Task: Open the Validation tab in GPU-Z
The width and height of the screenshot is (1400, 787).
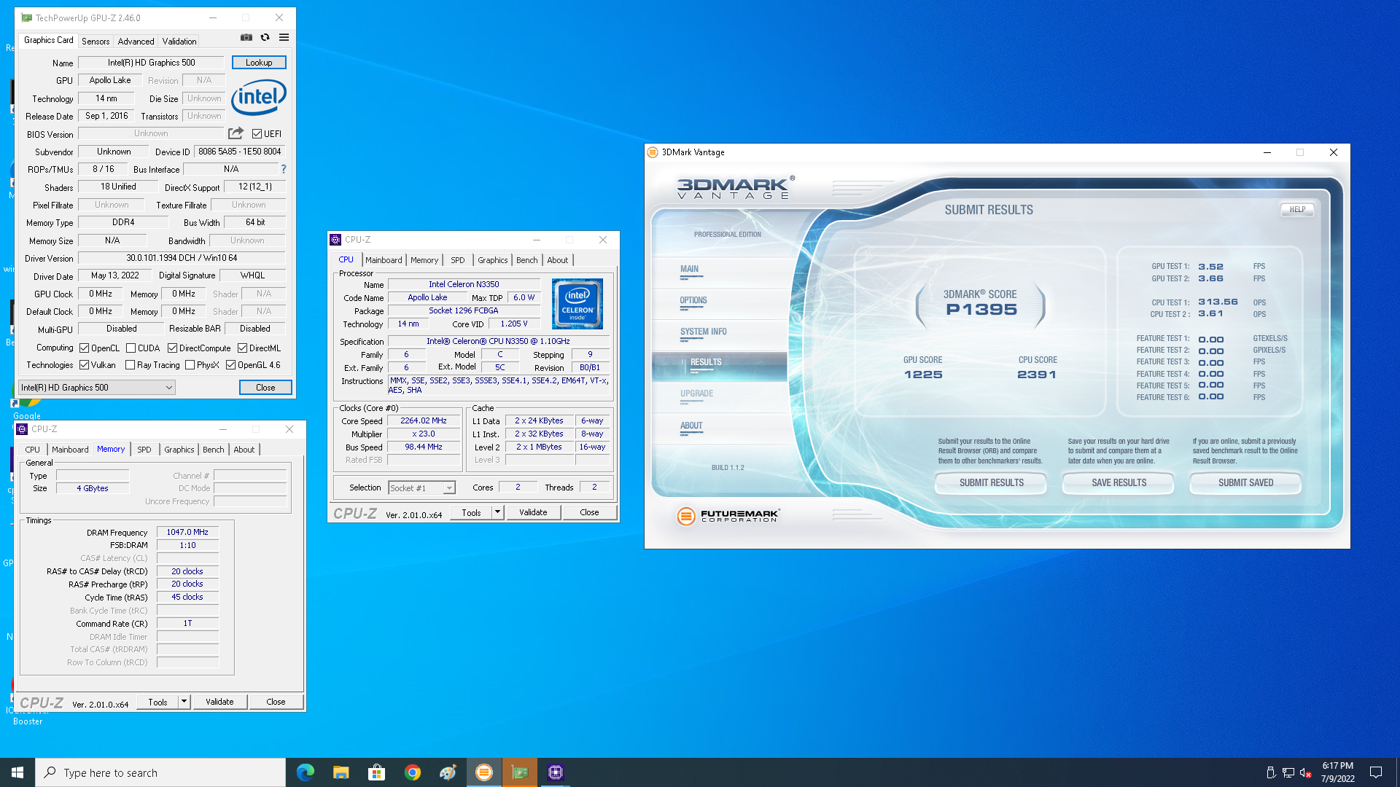Action: (x=179, y=42)
